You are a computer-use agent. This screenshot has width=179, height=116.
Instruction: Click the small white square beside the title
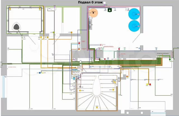[x=104, y=3]
